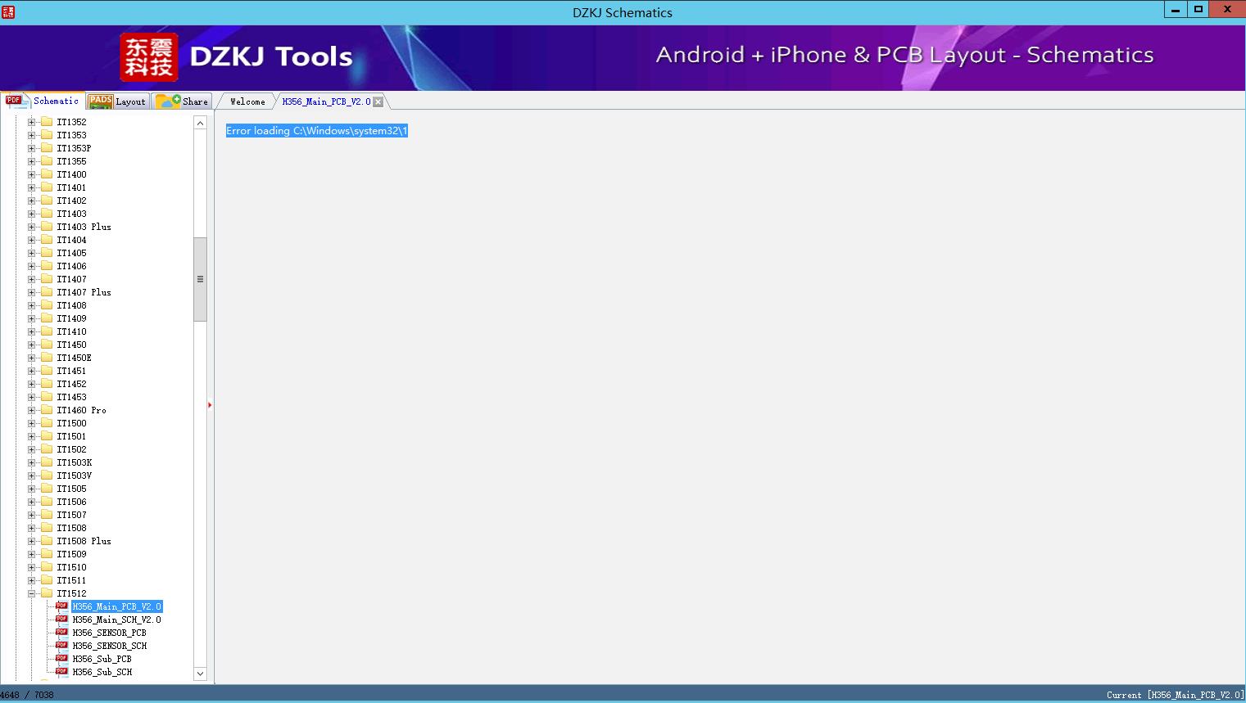Click the 4648 / 7038 status counter
This screenshot has height=703, width=1246.
27,695
